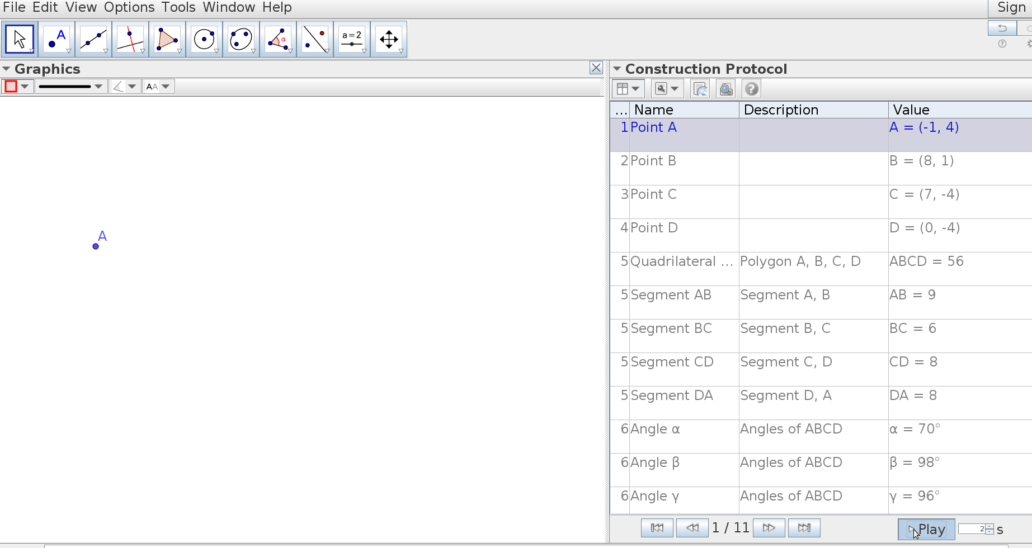Select the Angle α row

(821, 436)
